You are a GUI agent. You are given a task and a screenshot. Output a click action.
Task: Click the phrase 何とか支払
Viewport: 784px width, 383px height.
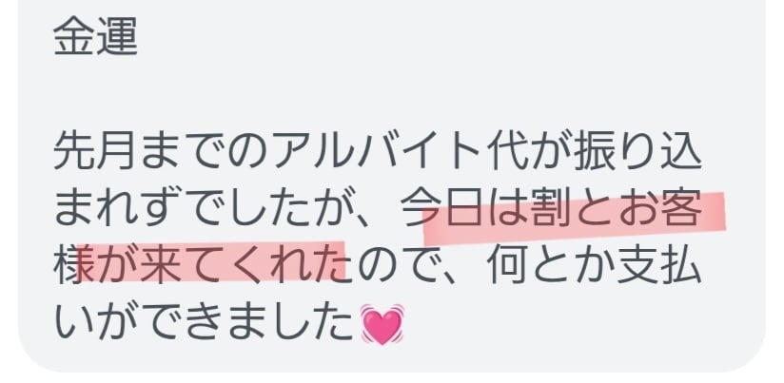pos(594,266)
